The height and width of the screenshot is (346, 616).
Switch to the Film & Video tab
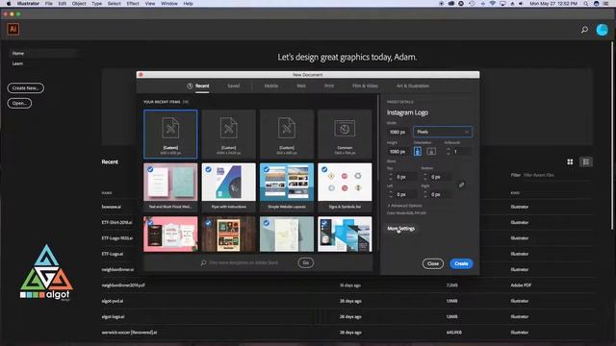tap(365, 86)
